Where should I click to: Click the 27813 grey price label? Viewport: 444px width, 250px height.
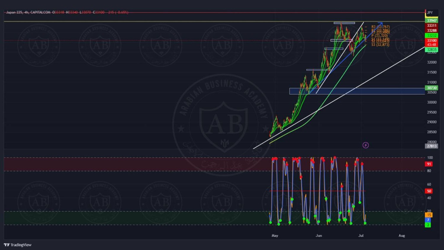(432, 146)
